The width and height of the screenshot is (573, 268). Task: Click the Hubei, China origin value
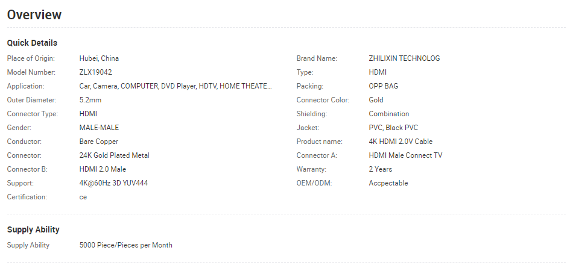click(x=99, y=58)
